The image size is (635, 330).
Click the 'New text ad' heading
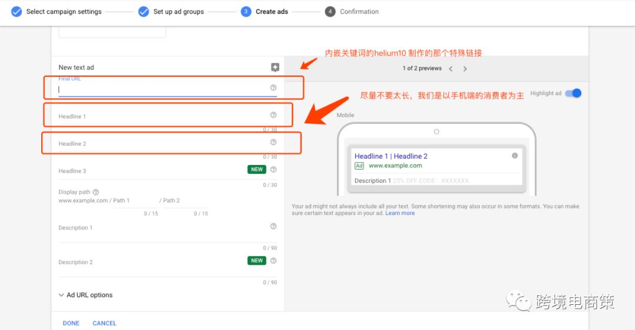point(76,68)
